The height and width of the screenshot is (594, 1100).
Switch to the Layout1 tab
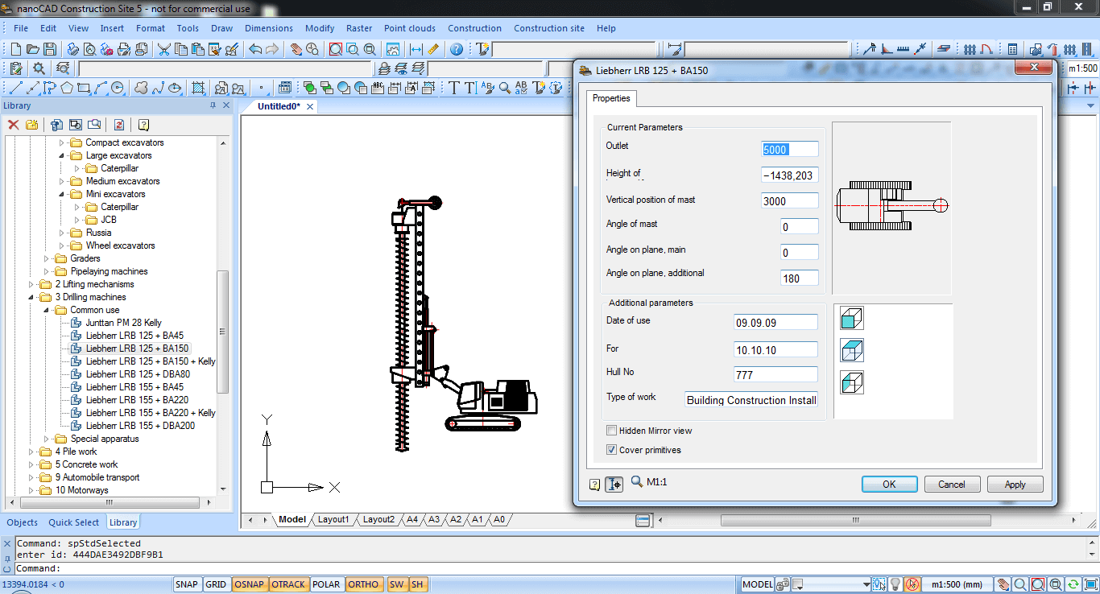click(333, 519)
